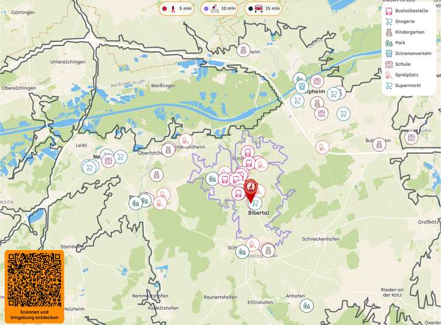Click the red location pin near Bibertal

pyautogui.click(x=251, y=190)
